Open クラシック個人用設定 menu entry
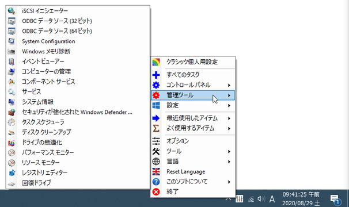The width and height of the screenshot is (349, 207). tap(193, 62)
